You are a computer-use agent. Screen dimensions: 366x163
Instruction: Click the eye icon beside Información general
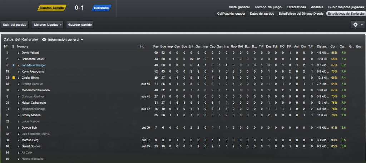click(44, 40)
